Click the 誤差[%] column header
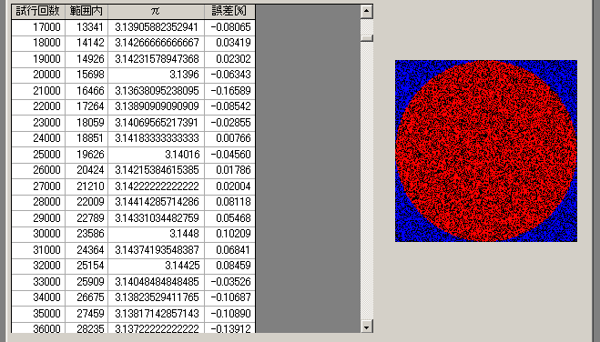 (x=229, y=12)
